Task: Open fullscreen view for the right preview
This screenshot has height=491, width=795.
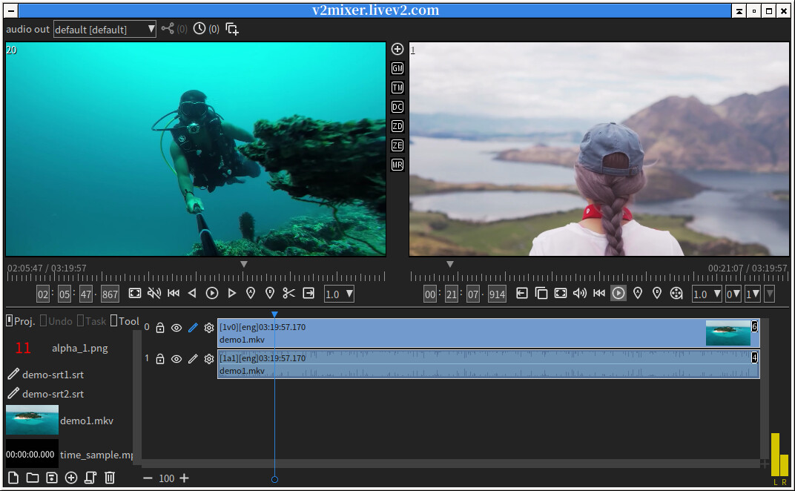Action: pyautogui.click(x=561, y=294)
